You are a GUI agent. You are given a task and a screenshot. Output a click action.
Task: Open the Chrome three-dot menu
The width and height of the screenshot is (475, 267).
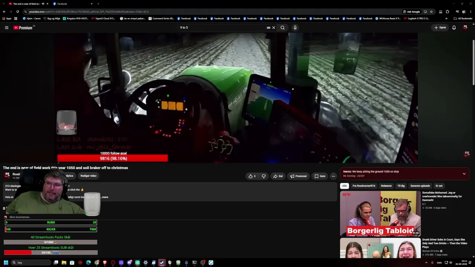[471, 11]
